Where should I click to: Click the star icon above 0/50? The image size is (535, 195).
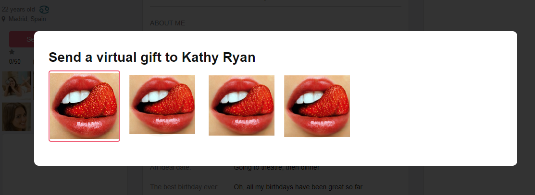(x=12, y=52)
